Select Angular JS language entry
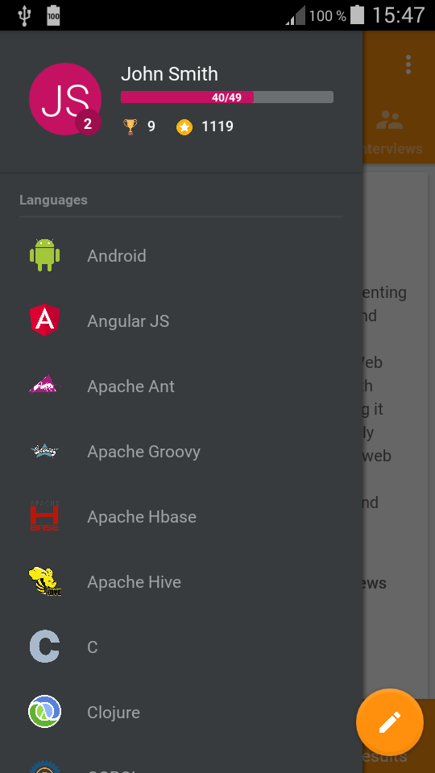This screenshot has width=435, height=773. [x=181, y=320]
